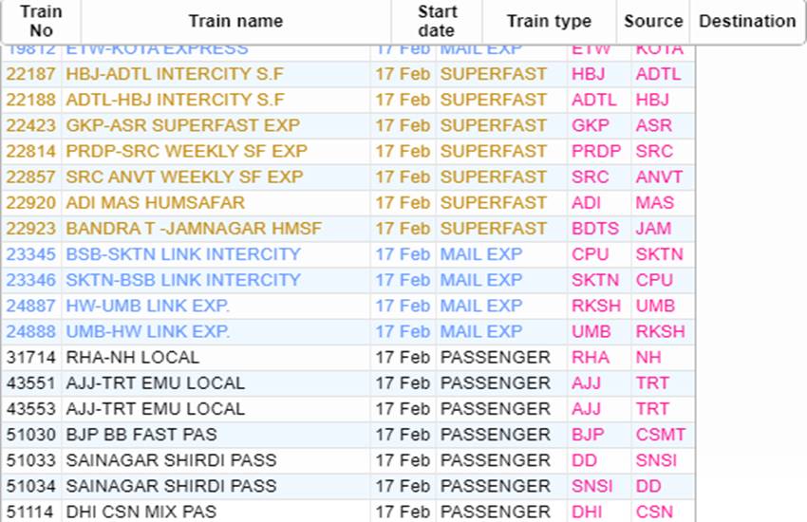This screenshot has height=522, width=807.
Task: Select BSB-SKTN LINK INTERCITY train
Action: click(x=183, y=254)
